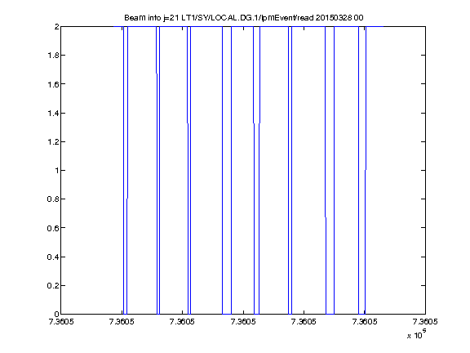Click the y-axis tick label 1.6

tap(53, 84)
